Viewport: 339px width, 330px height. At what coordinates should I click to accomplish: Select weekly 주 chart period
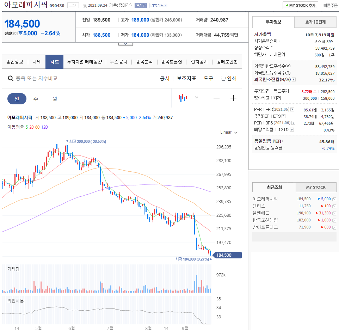pos(36,99)
